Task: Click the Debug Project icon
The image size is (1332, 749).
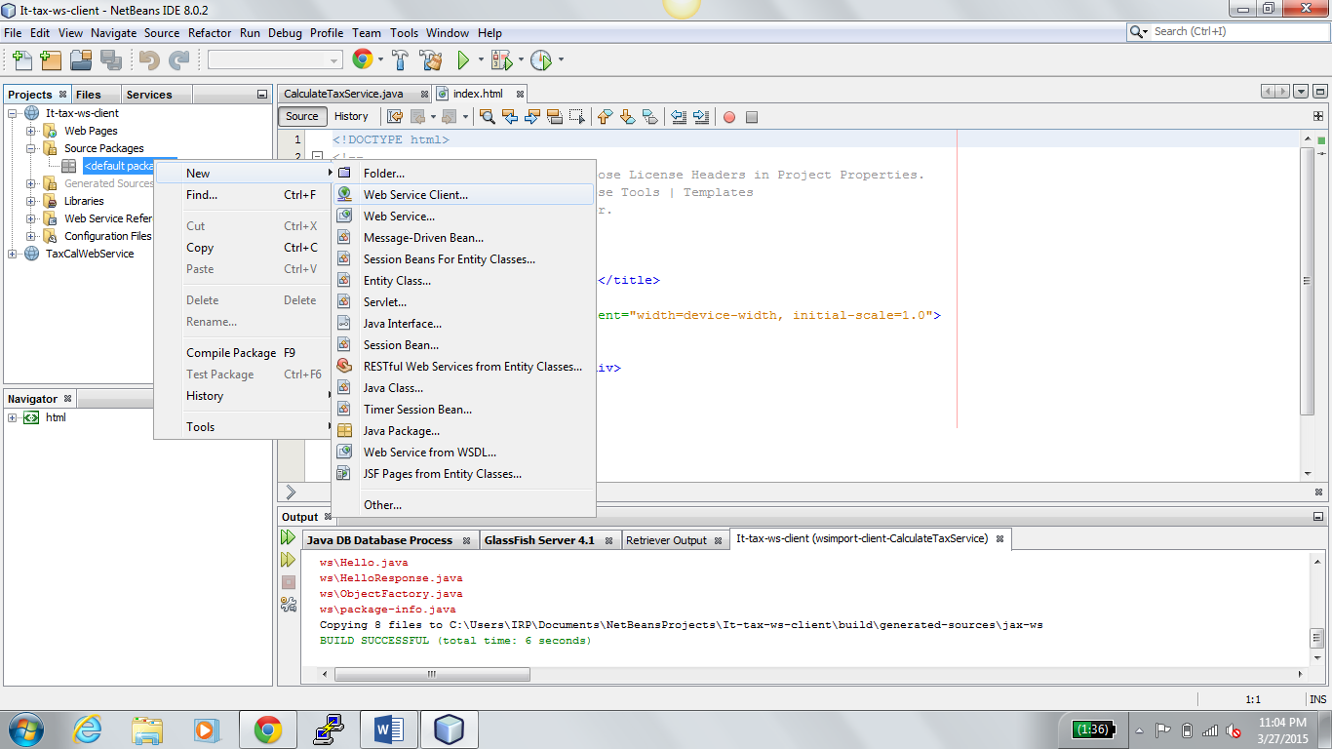Action: 501,60
